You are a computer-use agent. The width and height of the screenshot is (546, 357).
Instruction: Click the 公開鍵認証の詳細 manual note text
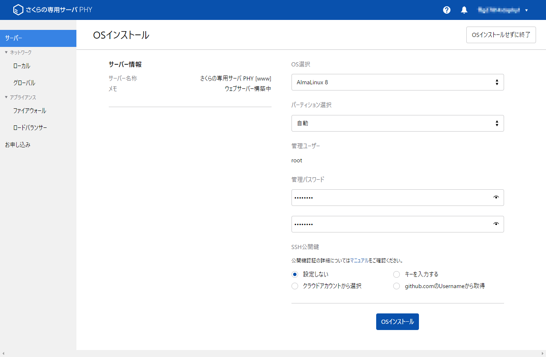(348, 261)
